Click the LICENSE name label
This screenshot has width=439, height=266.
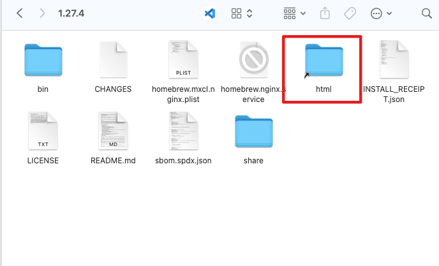(x=43, y=161)
